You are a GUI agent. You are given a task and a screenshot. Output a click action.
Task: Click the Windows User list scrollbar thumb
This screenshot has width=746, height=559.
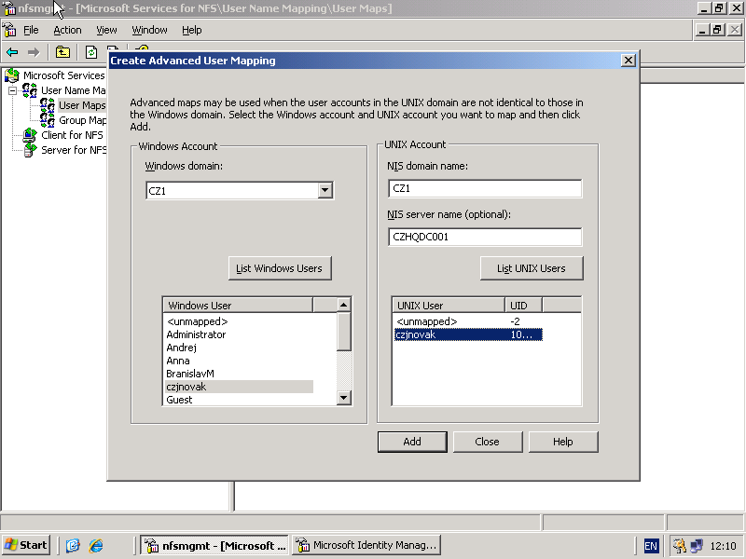(x=343, y=332)
